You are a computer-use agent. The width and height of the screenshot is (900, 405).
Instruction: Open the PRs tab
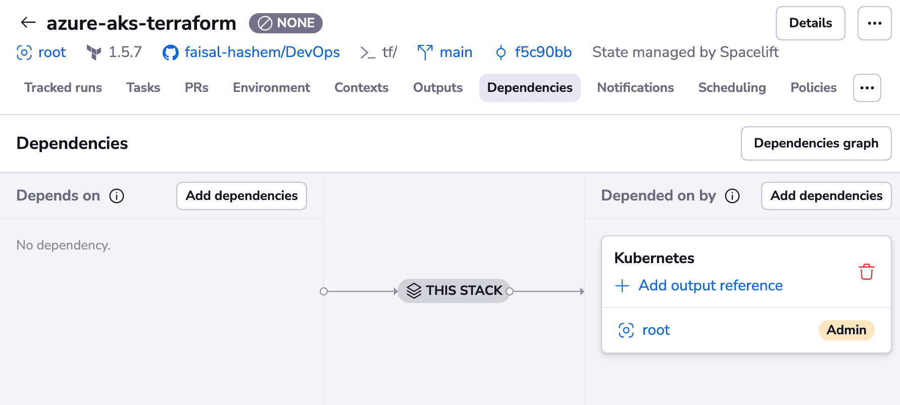click(196, 88)
